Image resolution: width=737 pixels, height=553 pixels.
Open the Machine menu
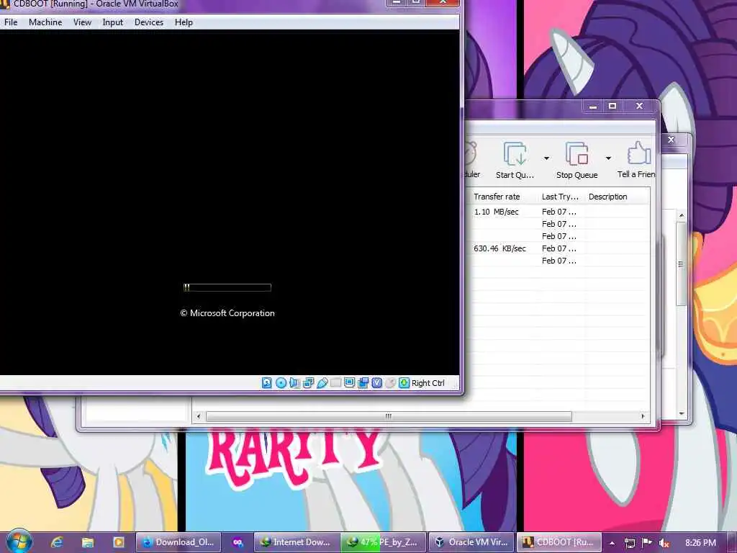click(45, 22)
